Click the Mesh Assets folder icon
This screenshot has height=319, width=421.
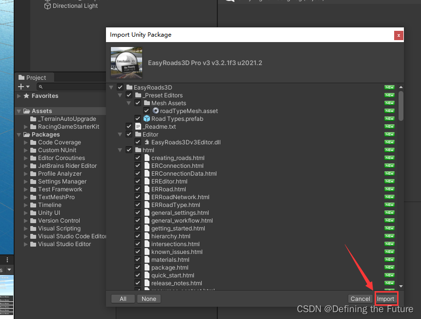point(147,103)
